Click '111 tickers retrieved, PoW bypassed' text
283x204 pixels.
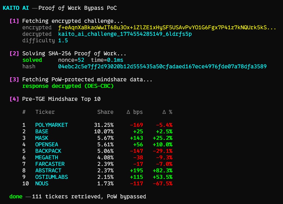coord(89,197)
